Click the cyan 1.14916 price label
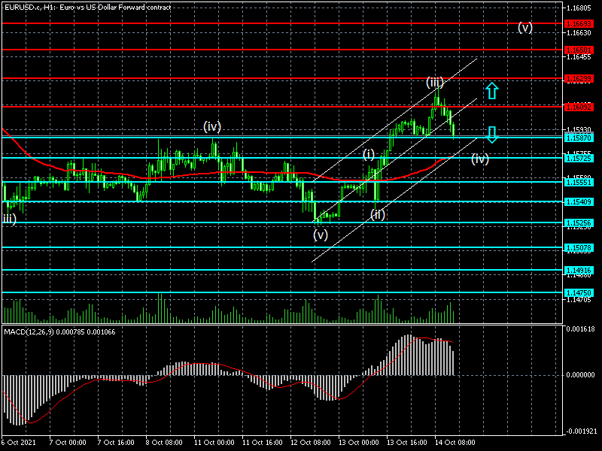 [x=579, y=271]
